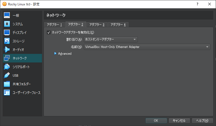Select the Audio (オーディオ) speaker icon
The width and height of the screenshot is (216, 126).
coord(7,50)
